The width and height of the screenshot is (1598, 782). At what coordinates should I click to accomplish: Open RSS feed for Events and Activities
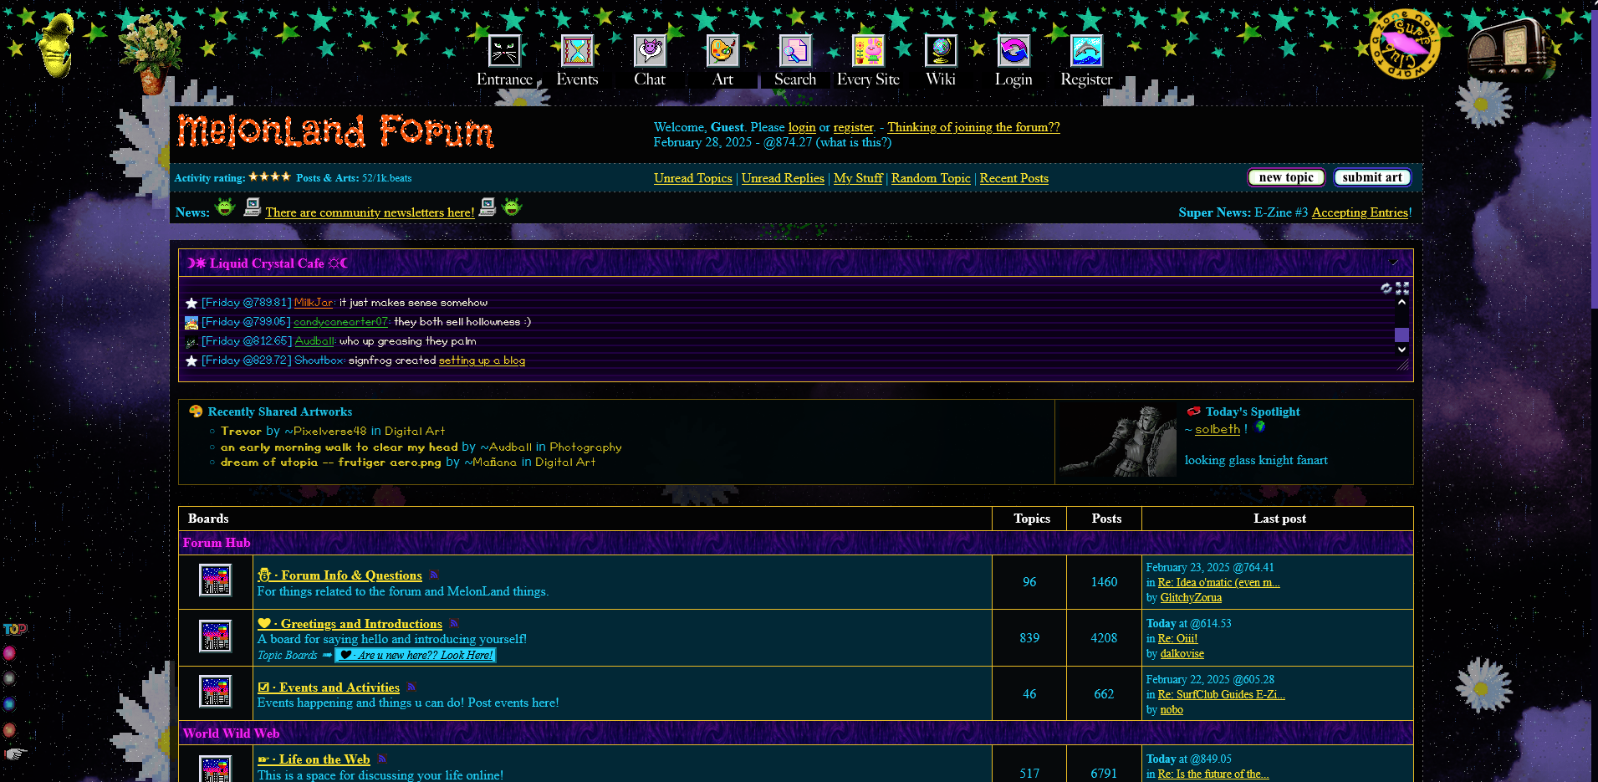pos(411,687)
